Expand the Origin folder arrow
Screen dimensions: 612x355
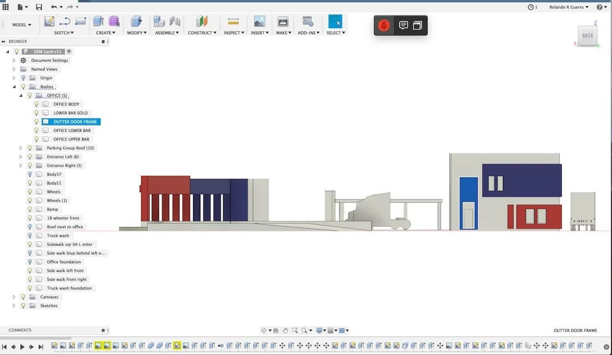point(14,78)
